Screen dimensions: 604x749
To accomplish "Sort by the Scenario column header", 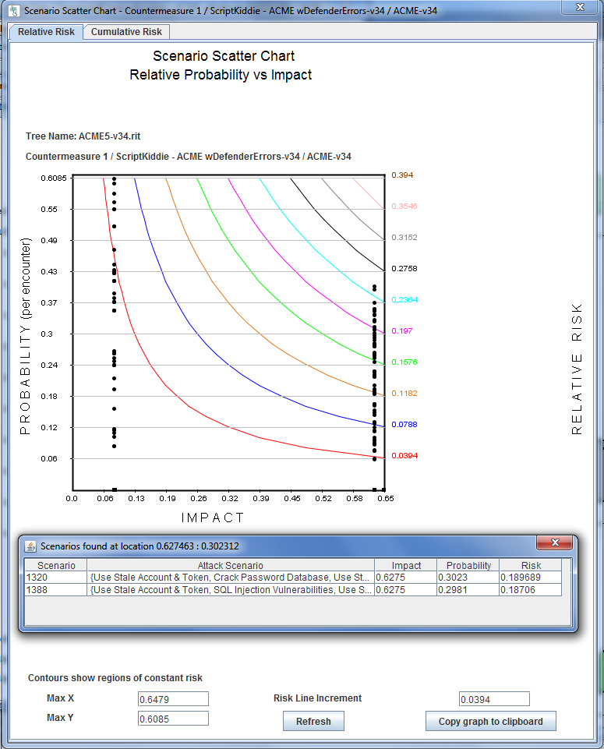I will tap(56, 565).
